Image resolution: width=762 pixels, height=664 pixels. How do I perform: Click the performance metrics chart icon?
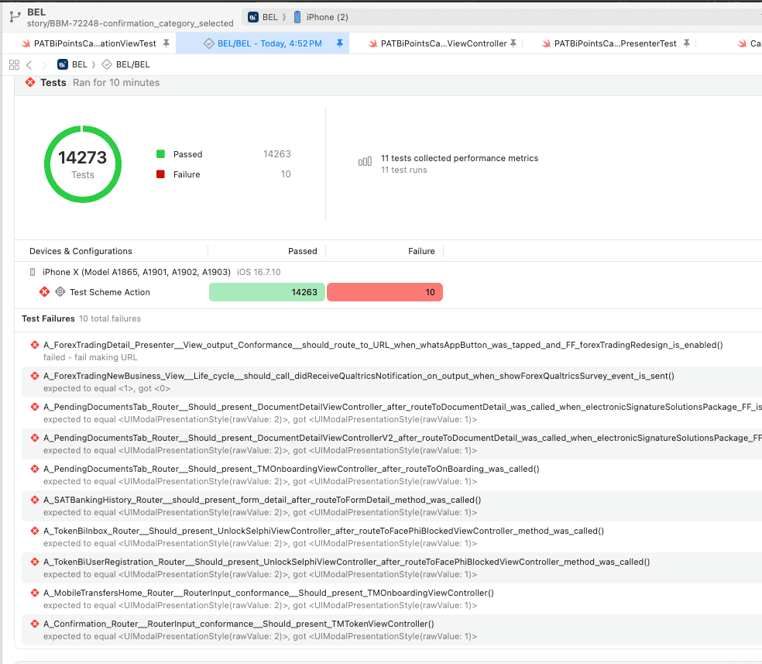[365, 162]
